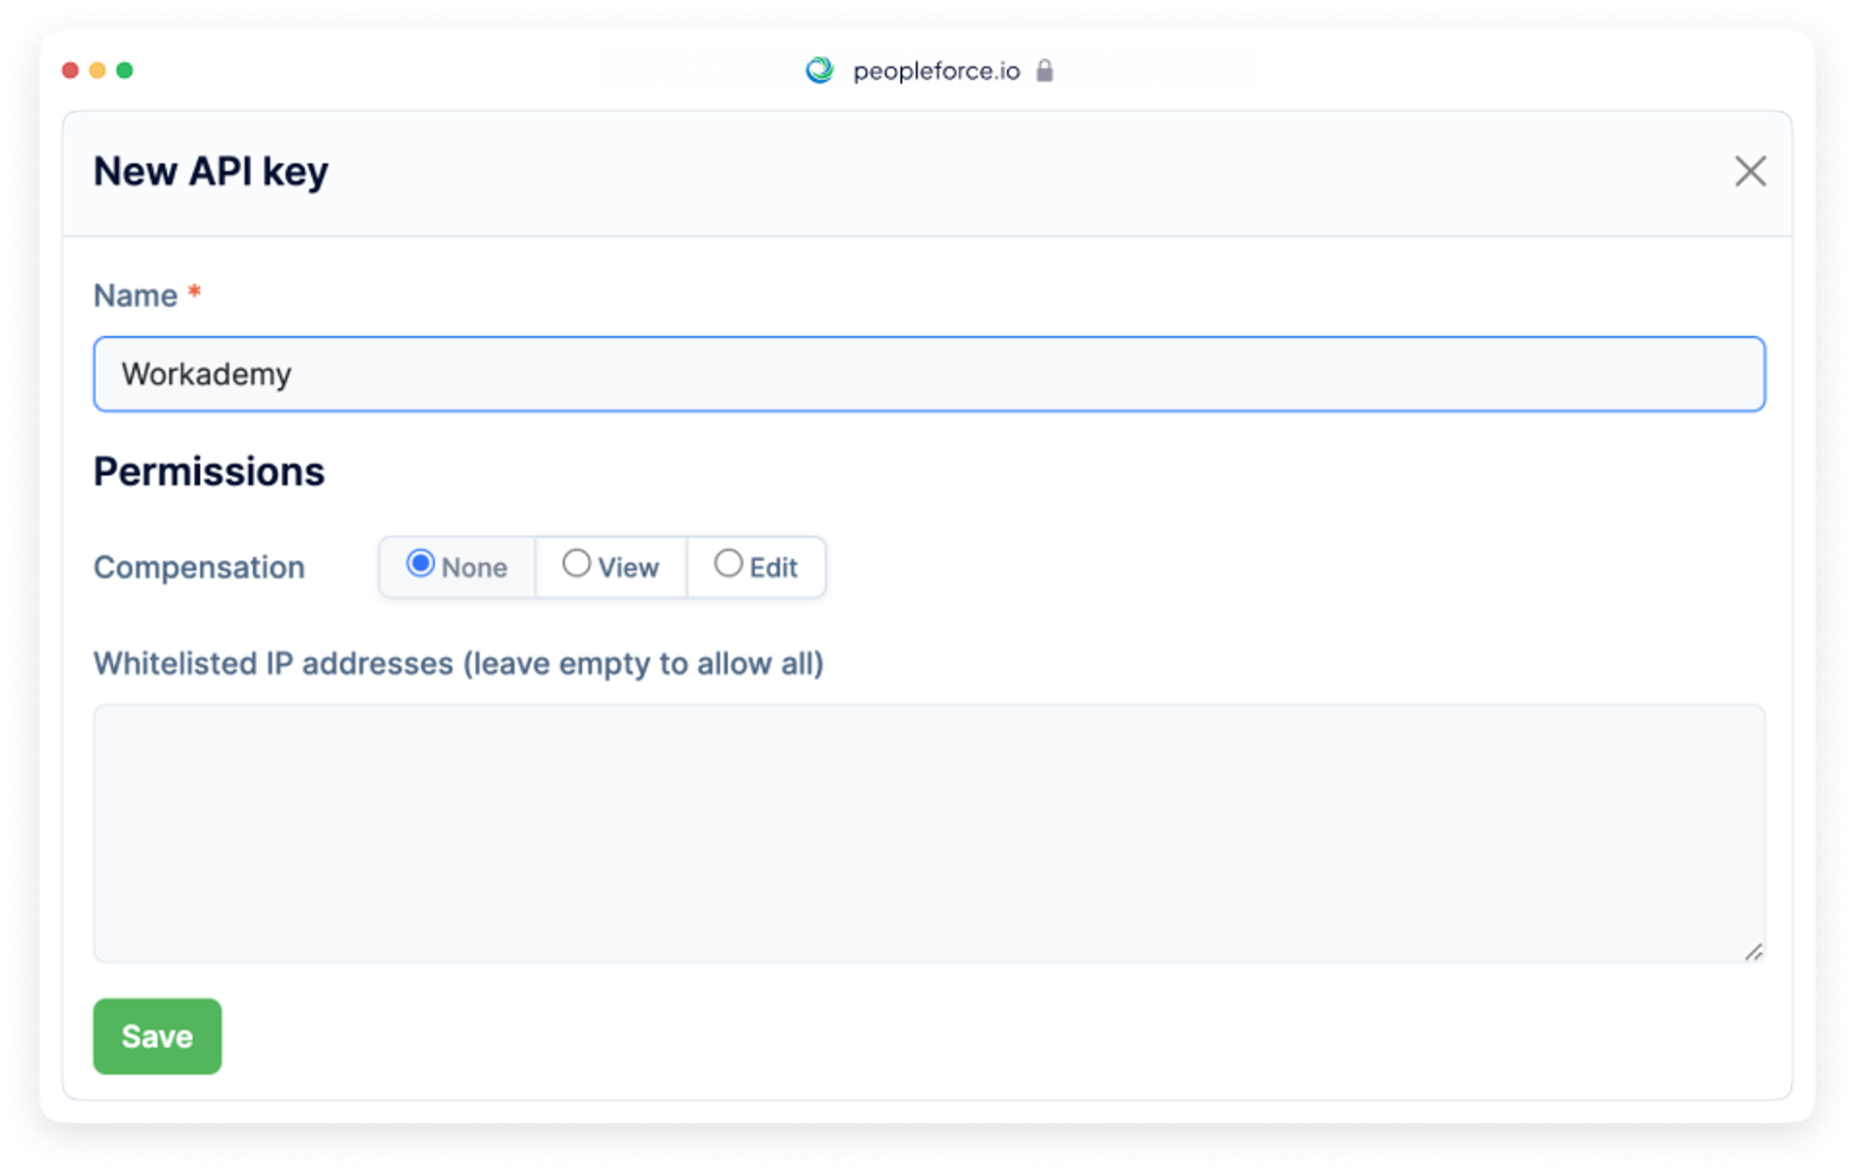Screen dimensions: 1854x1173
Task: Click the green maximize window dot
Action: point(125,70)
